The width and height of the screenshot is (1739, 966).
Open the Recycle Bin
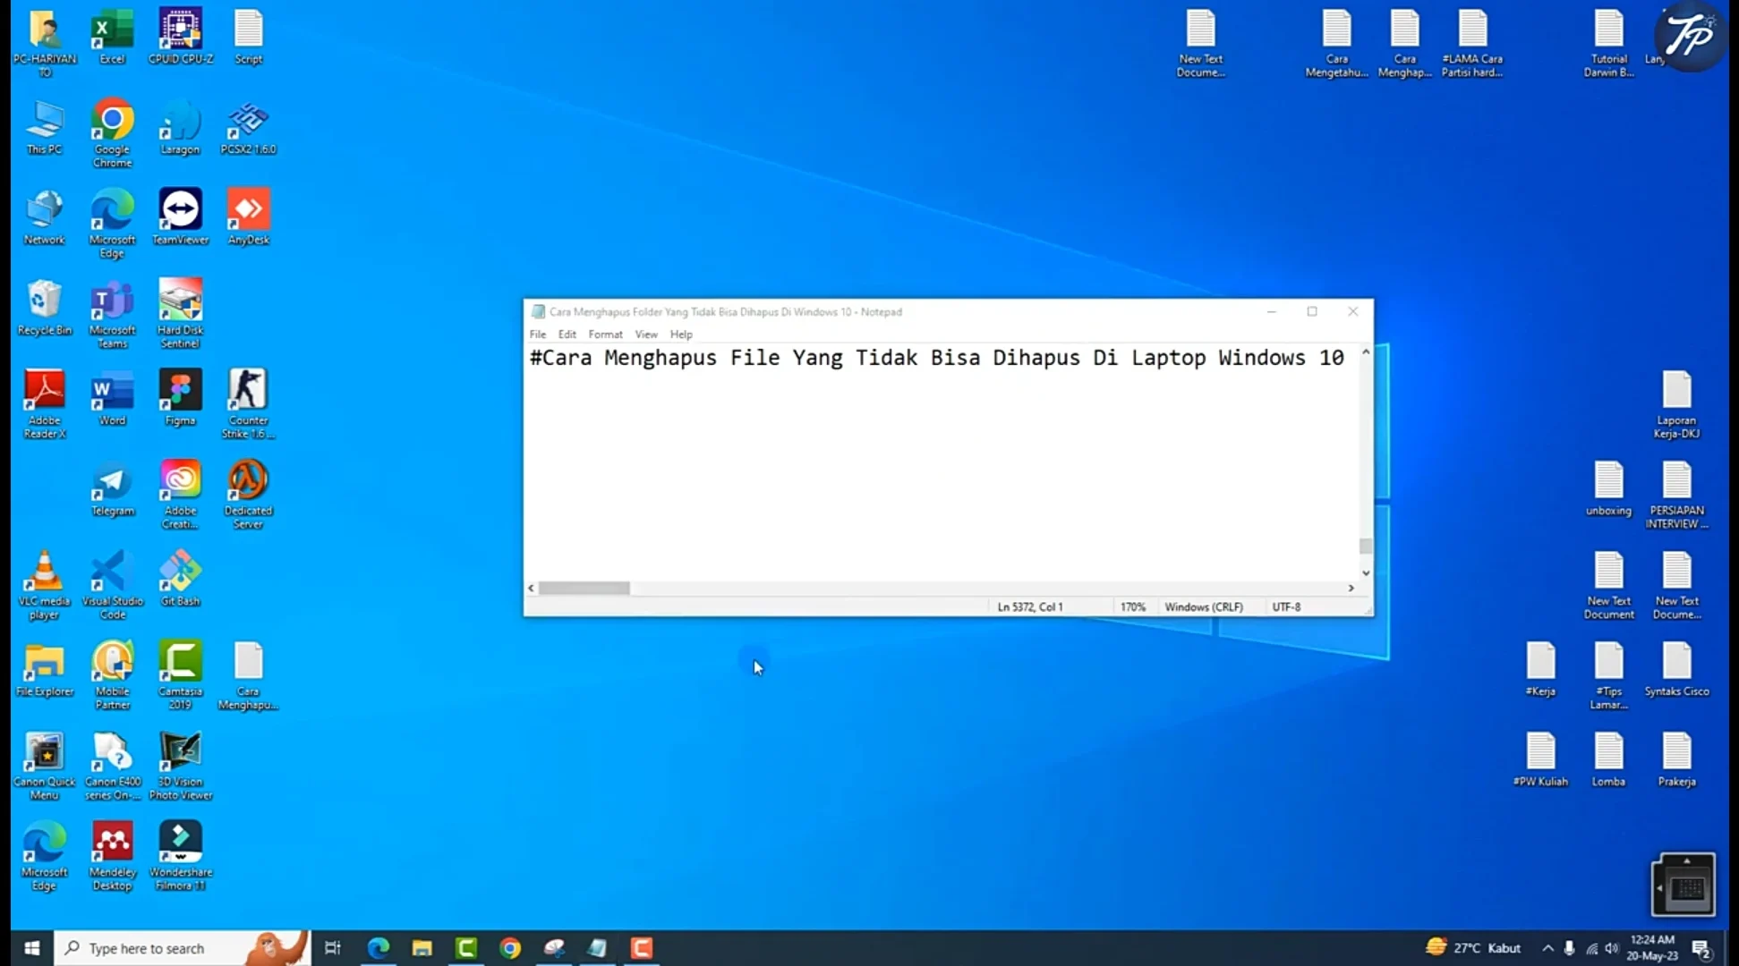[44, 308]
